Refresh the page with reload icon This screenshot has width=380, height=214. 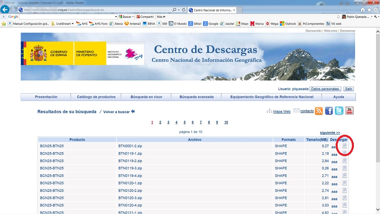pos(184,10)
